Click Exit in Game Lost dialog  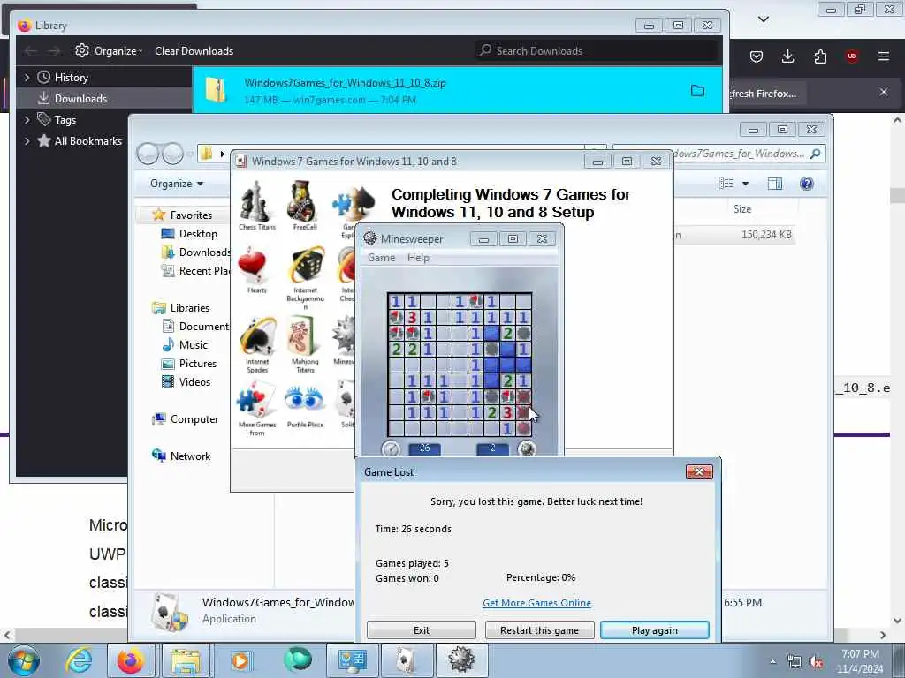coord(422,630)
